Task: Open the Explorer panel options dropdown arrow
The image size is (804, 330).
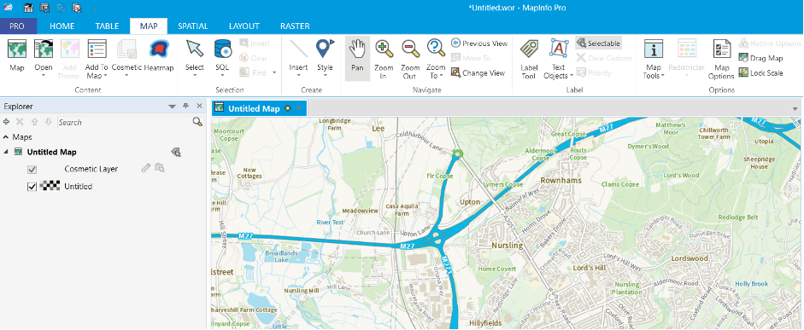Action: (x=173, y=107)
